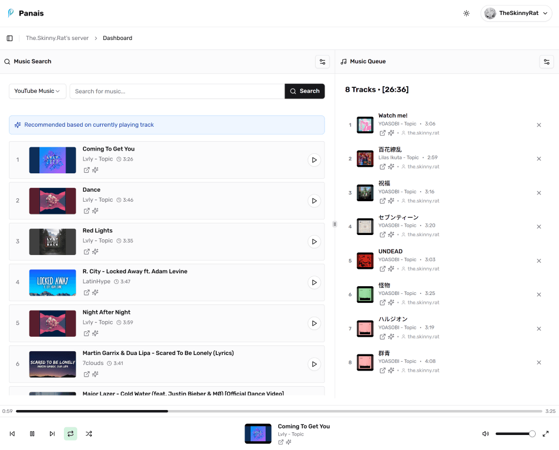559x450 pixels.
Task: Open the volume speaker icon in the player bar
Action: coord(485,433)
